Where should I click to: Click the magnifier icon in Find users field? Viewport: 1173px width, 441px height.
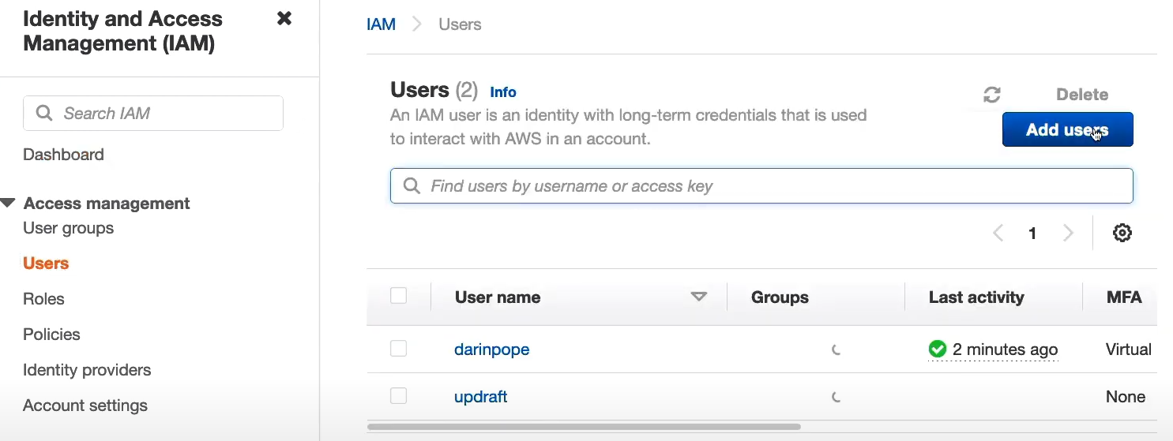tap(412, 186)
